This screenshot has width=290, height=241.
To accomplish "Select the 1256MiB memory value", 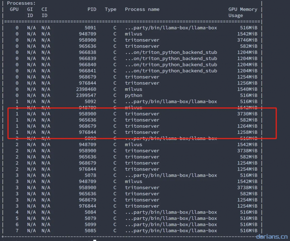I will pos(247,83).
